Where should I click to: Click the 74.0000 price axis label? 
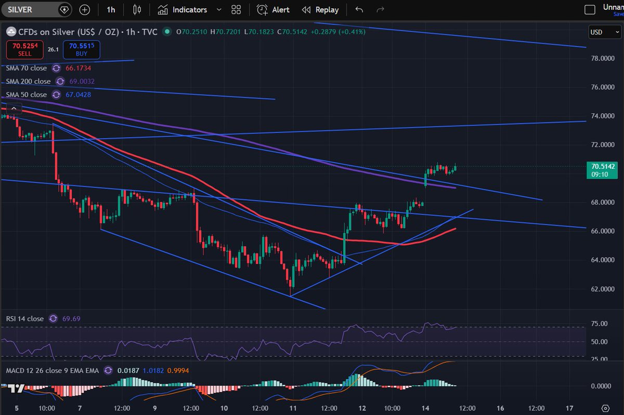tap(603, 116)
